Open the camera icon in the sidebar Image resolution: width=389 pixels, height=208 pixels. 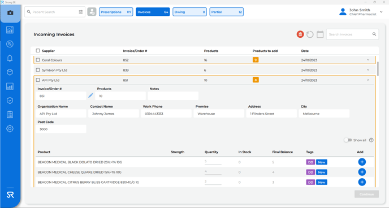(10, 12)
